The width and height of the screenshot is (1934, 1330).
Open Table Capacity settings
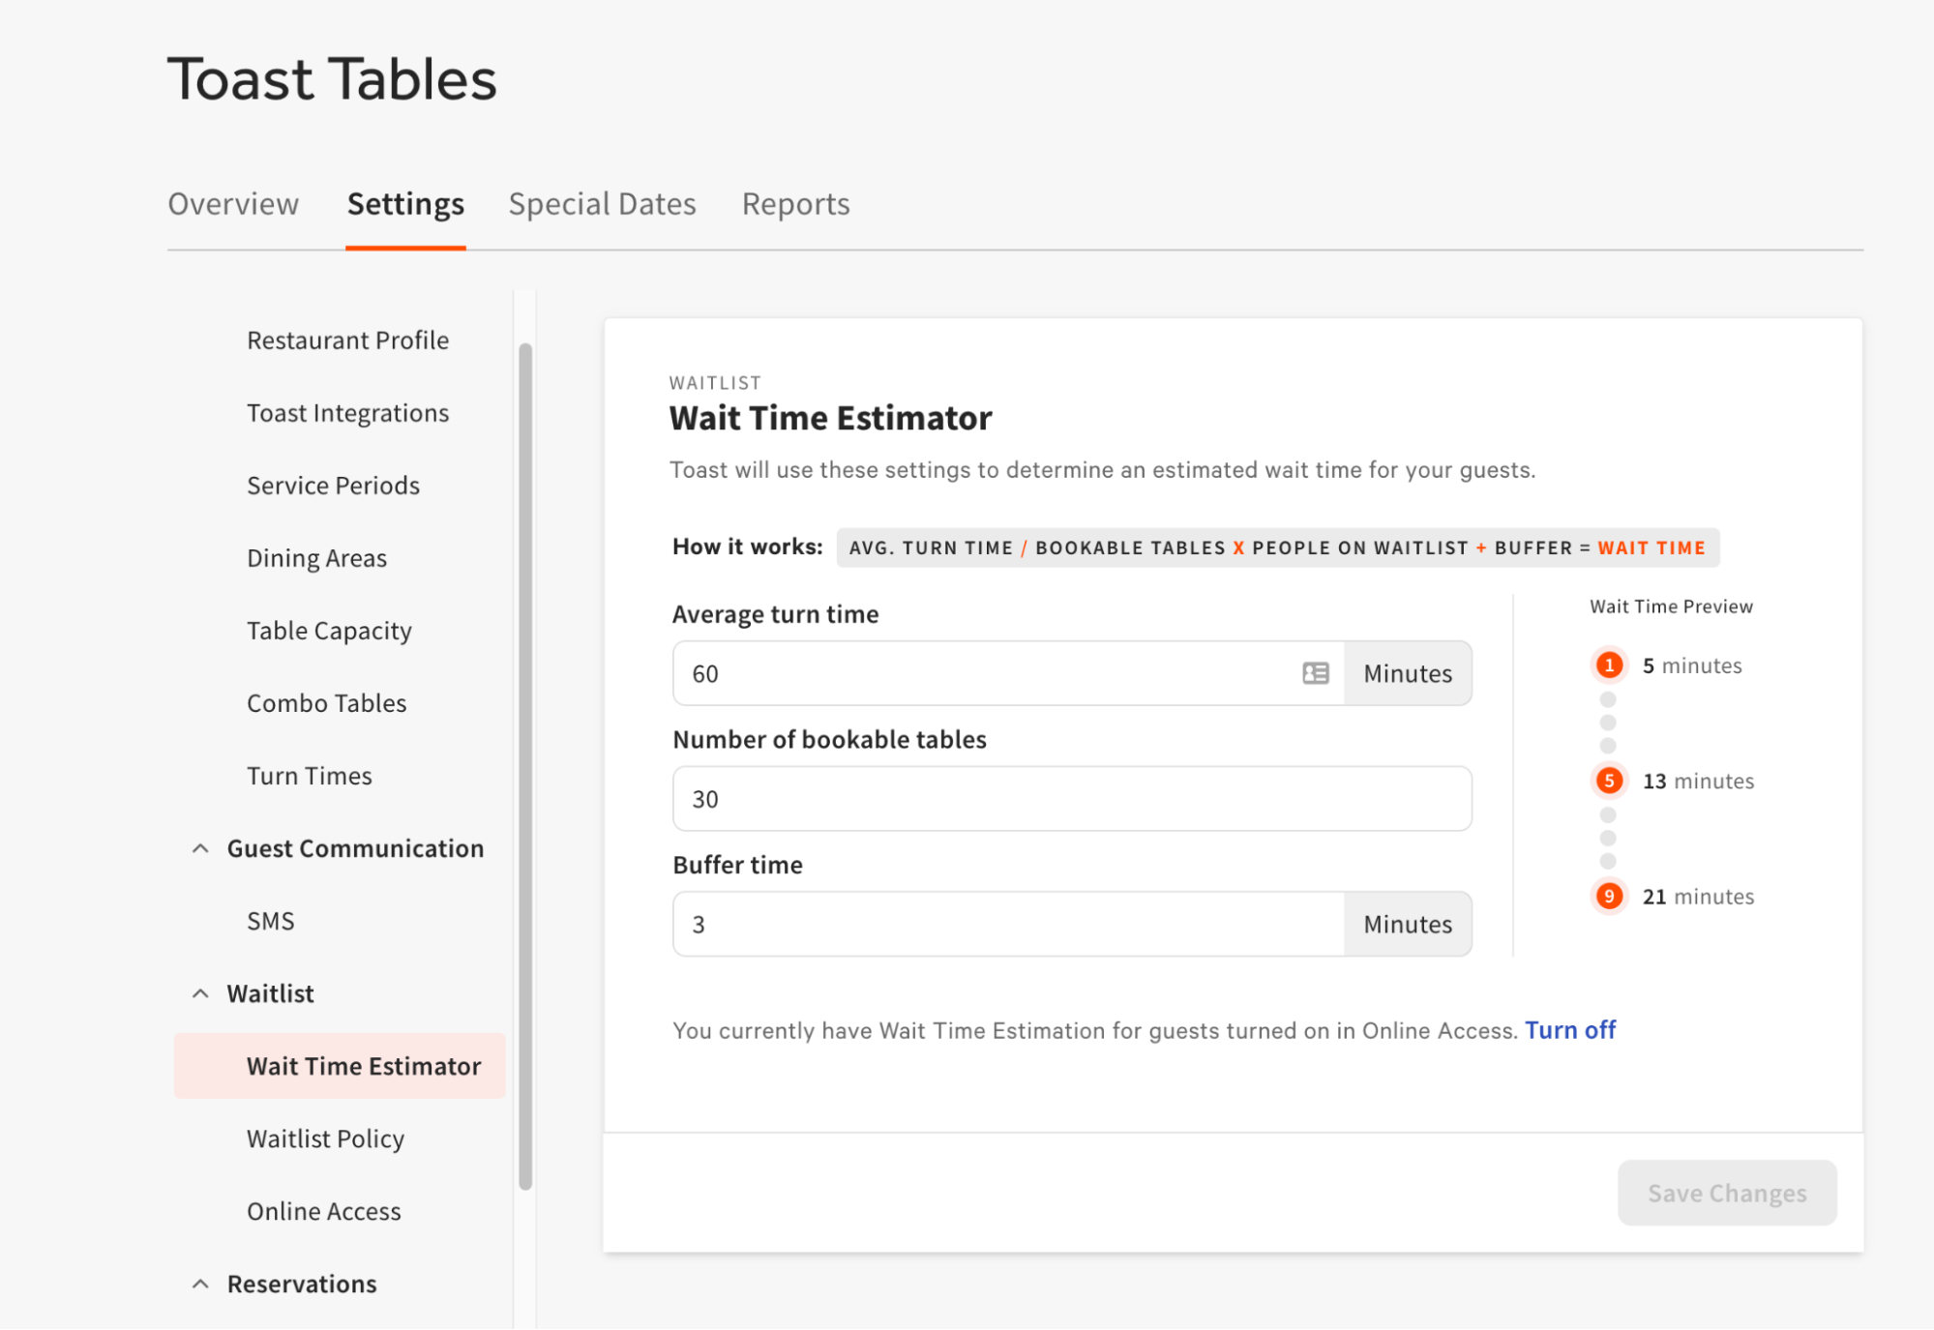click(x=329, y=630)
